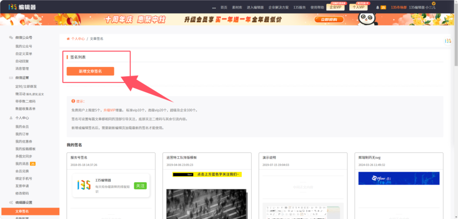Click the 个人VIP button

358,7
